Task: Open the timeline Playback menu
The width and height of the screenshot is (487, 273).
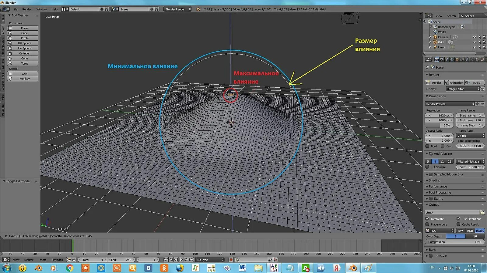Action: point(57,260)
